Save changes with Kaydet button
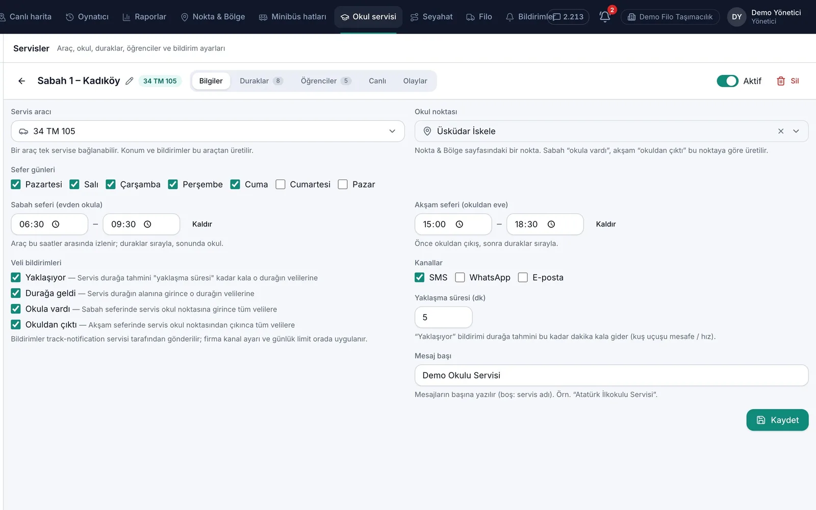 pyautogui.click(x=777, y=420)
